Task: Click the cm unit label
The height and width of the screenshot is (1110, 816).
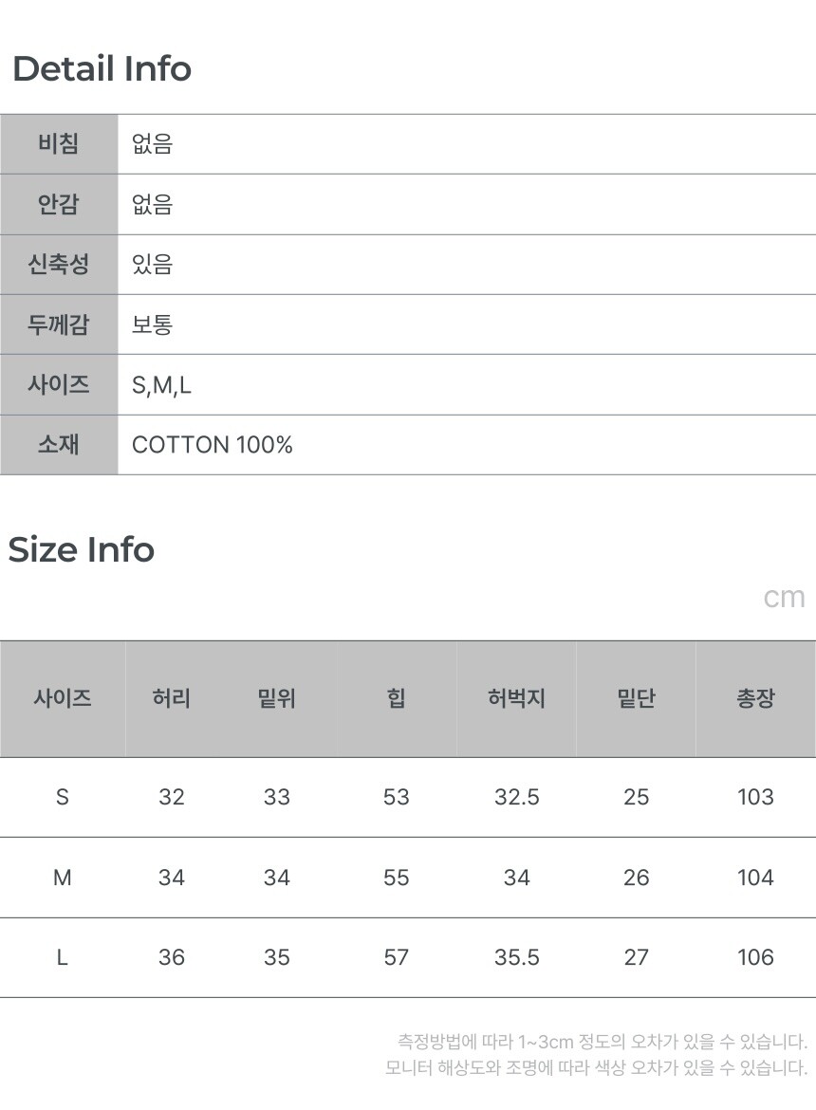Action: 784,598
